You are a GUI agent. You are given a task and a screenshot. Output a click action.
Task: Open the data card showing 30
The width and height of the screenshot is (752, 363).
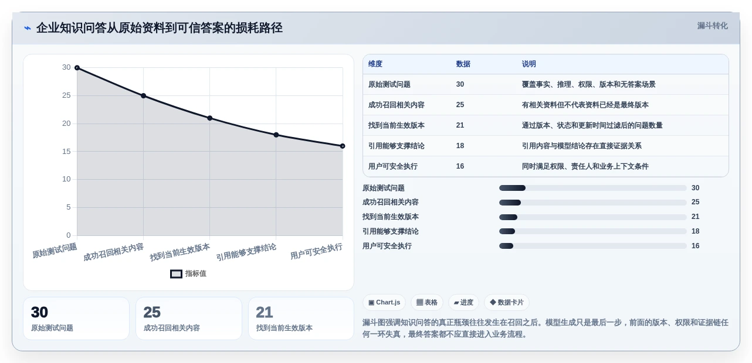click(x=76, y=319)
